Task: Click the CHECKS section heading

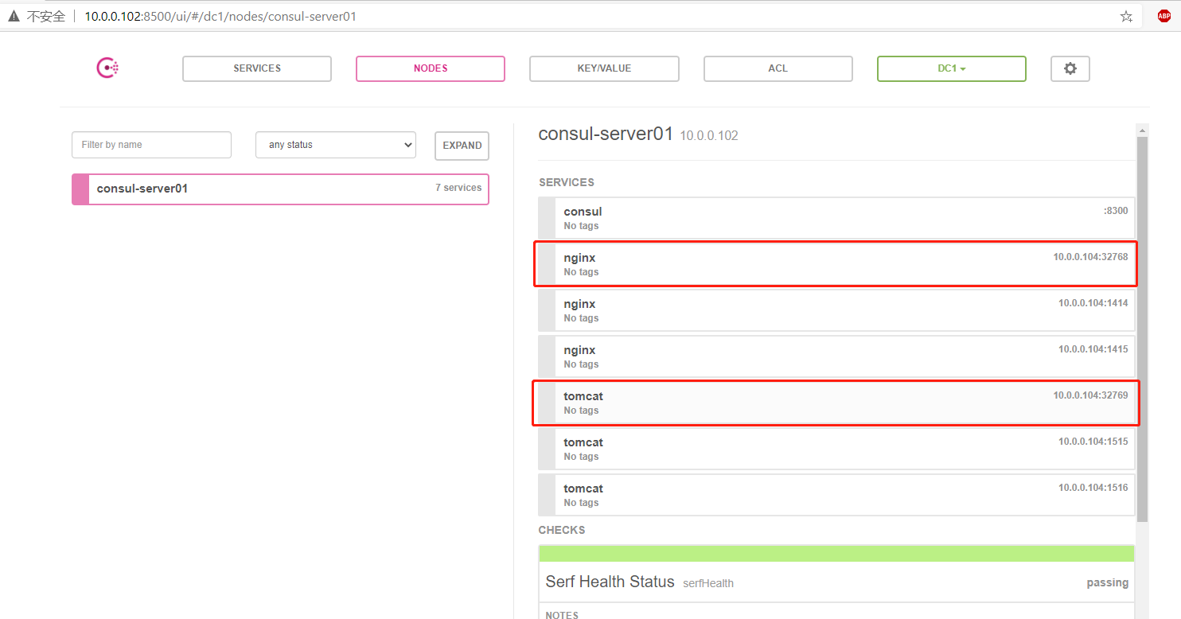Action: (562, 530)
